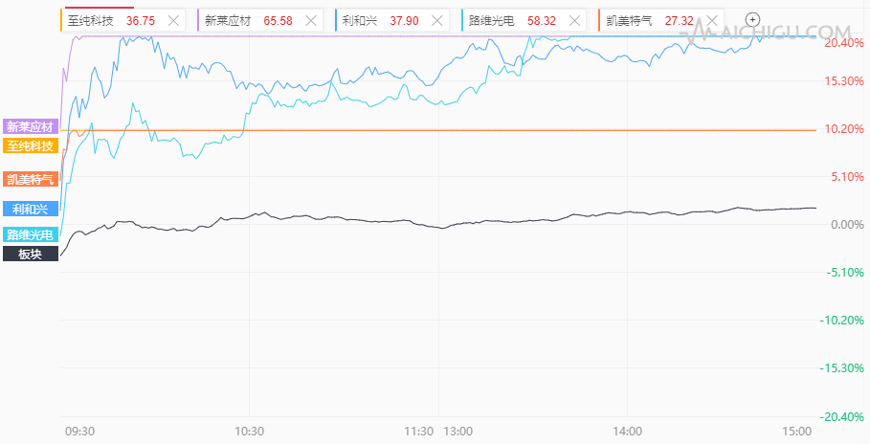870x444 pixels.
Task: Click the yellow 至纯科技 legend label
Action: tap(31, 145)
